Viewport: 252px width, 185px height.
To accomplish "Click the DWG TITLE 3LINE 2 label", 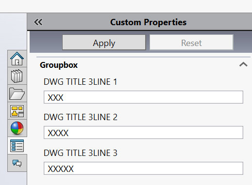I will point(81,117).
